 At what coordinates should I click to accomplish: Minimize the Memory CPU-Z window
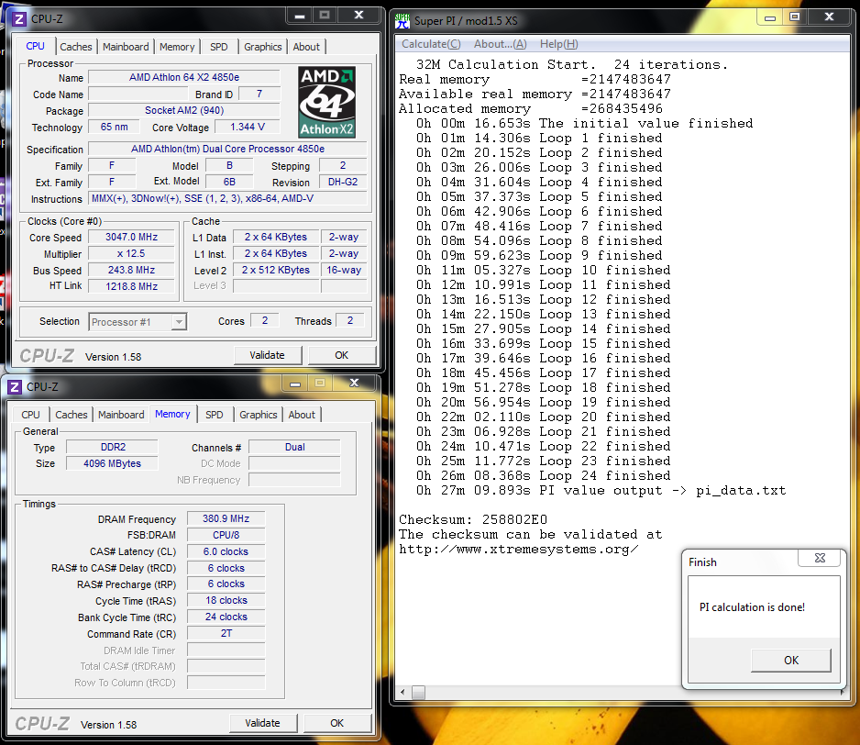coord(295,384)
